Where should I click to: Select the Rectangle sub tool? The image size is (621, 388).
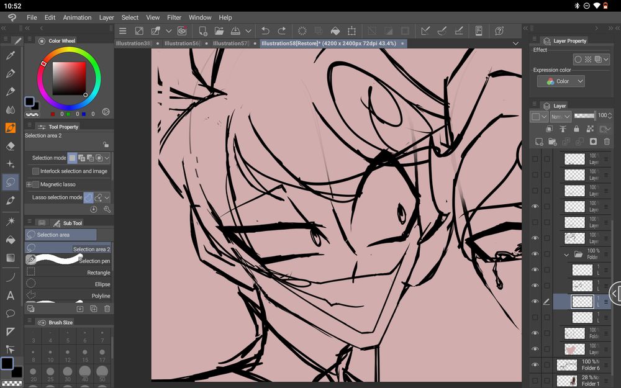pyautogui.click(x=68, y=273)
